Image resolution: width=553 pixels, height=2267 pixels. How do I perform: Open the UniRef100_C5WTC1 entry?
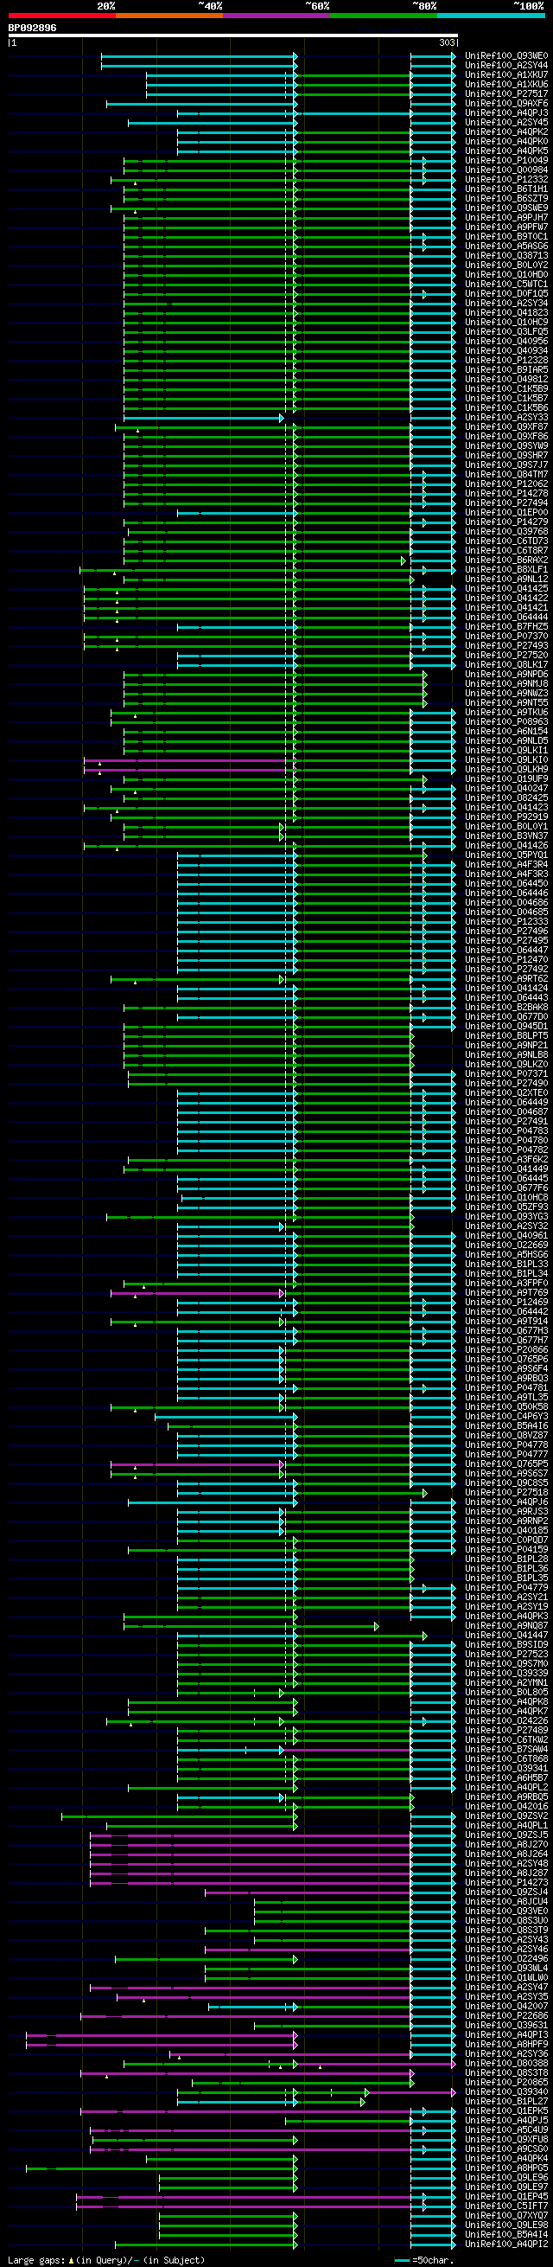tap(506, 285)
